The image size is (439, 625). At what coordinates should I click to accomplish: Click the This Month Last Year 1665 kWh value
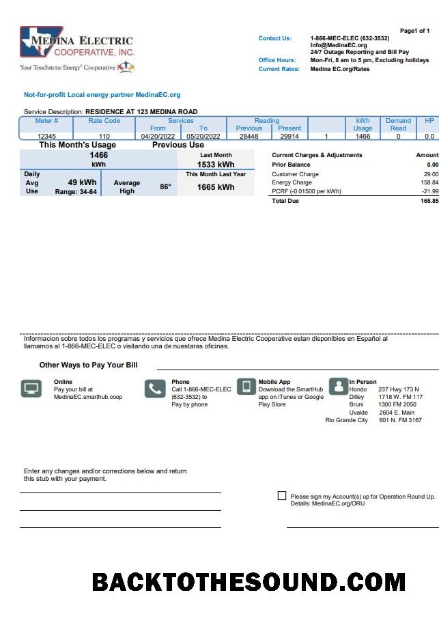pos(216,187)
